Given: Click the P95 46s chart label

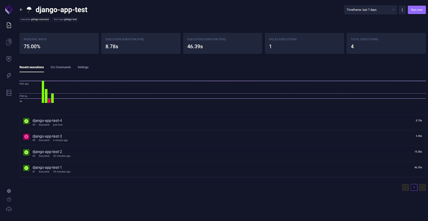Looking at the screenshot, I should tap(24, 84).
